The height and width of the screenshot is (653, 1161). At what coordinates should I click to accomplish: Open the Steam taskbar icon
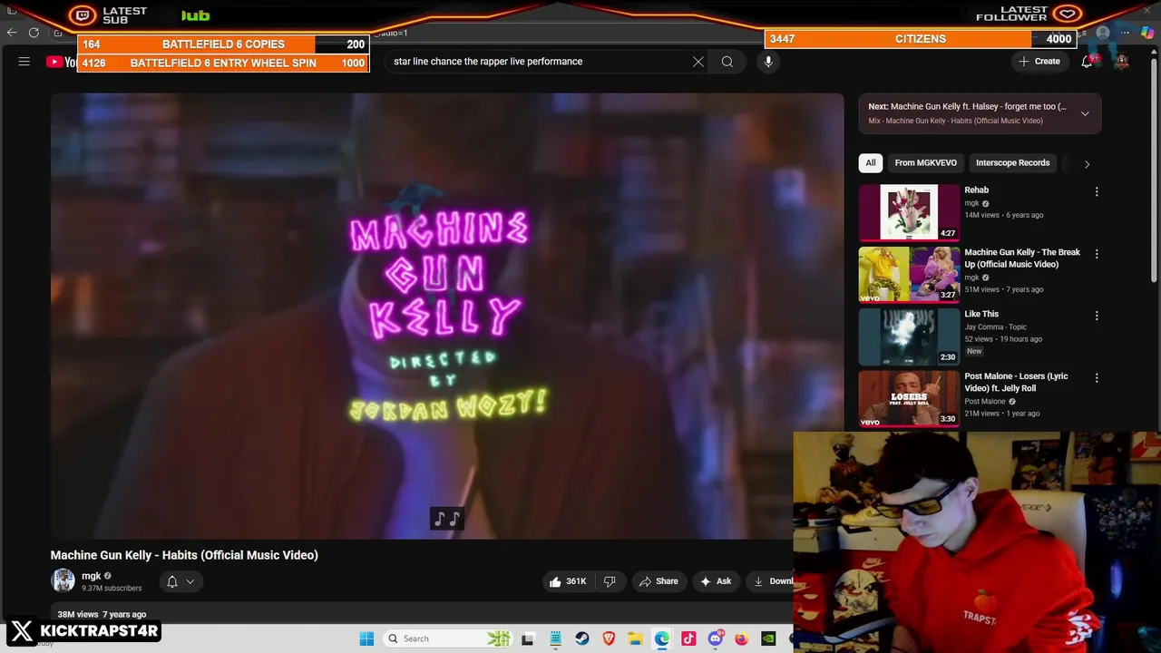(x=582, y=638)
